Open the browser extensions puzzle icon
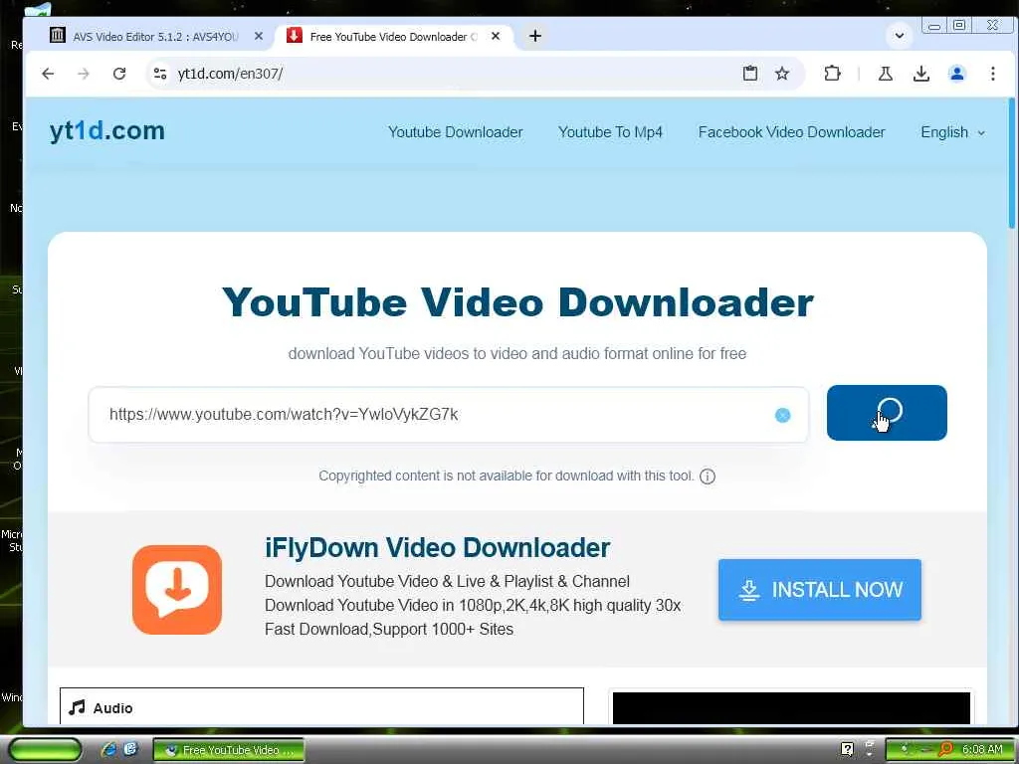This screenshot has width=1019, height=764. tap(832, 74)
